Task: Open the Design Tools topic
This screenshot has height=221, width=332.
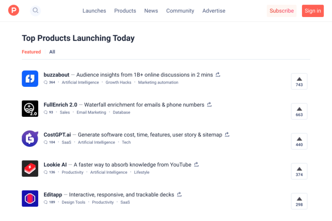Action: pos(74,202)
